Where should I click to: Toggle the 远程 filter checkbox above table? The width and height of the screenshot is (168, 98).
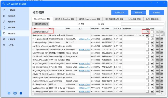pos(99,24)
